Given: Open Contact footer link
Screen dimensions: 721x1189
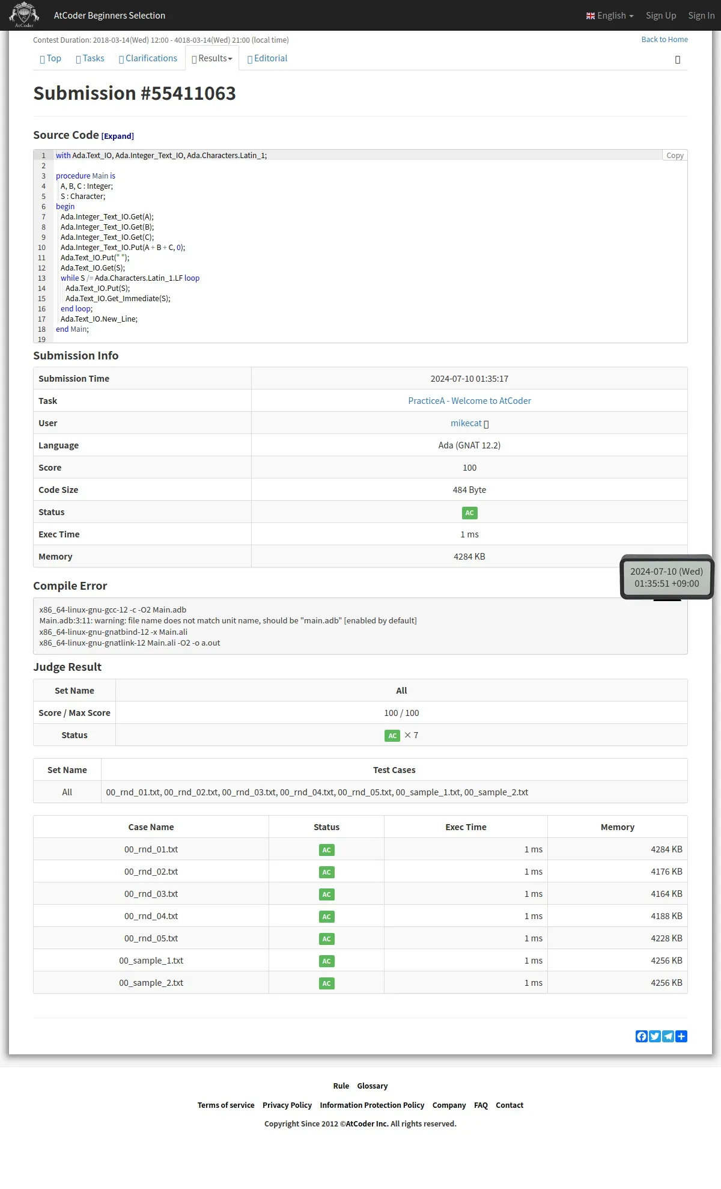Looking at the screenshot, I should click(x=510, y=1105).
